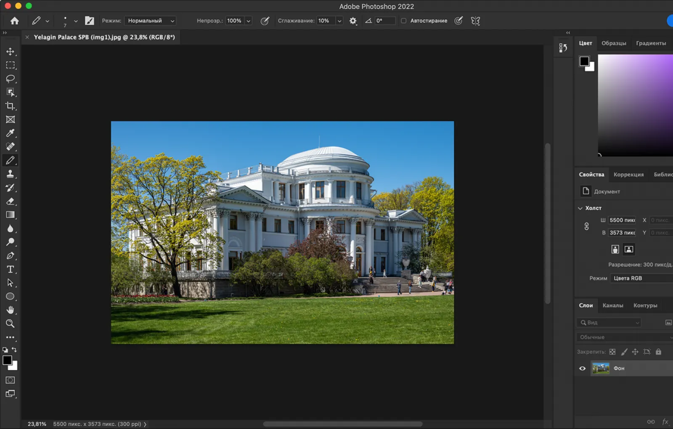Open the Образцы tab
Image resolution: width=673 pixels, height=429 pixels.
(614, 43)
